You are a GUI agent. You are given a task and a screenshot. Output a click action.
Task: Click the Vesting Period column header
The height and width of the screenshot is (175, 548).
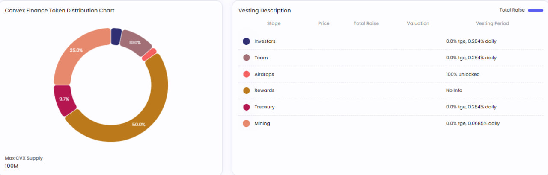[x=492, y=23]
